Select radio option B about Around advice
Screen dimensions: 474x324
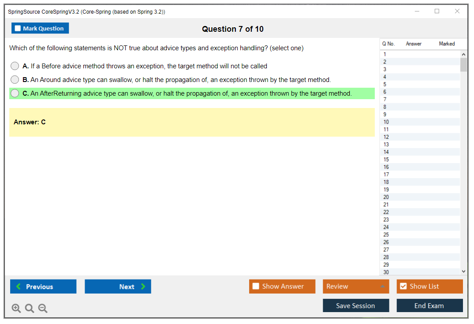[15, 80]
